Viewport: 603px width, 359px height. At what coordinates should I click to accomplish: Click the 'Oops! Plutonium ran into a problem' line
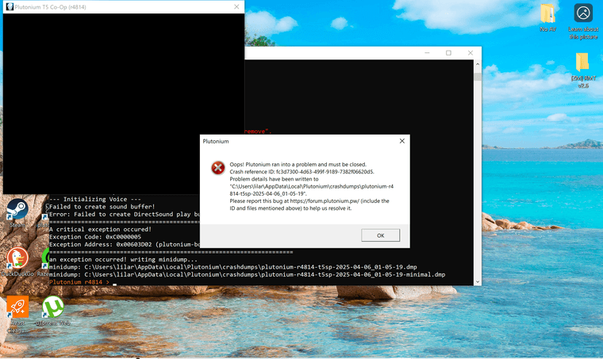click(298, 164)
